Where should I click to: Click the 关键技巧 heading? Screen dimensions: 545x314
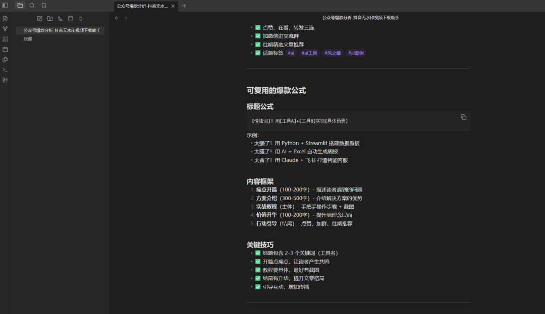[x=260, y=244]
